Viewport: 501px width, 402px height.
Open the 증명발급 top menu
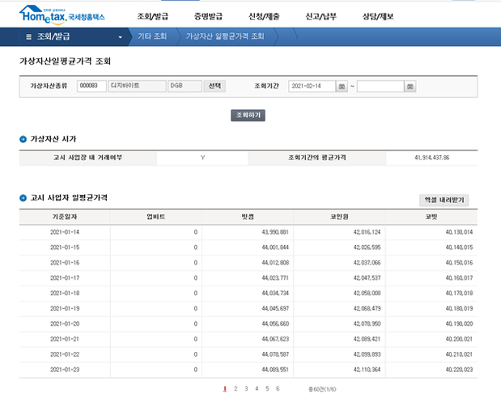pyautogui.click(x=208, y=16)
